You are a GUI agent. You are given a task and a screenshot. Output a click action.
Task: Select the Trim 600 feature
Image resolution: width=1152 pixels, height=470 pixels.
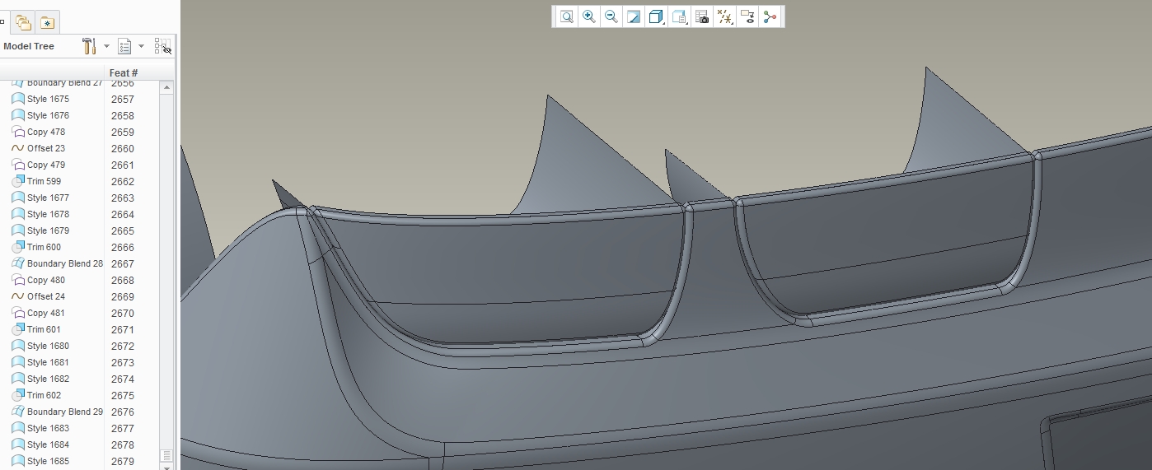point(44,247)
